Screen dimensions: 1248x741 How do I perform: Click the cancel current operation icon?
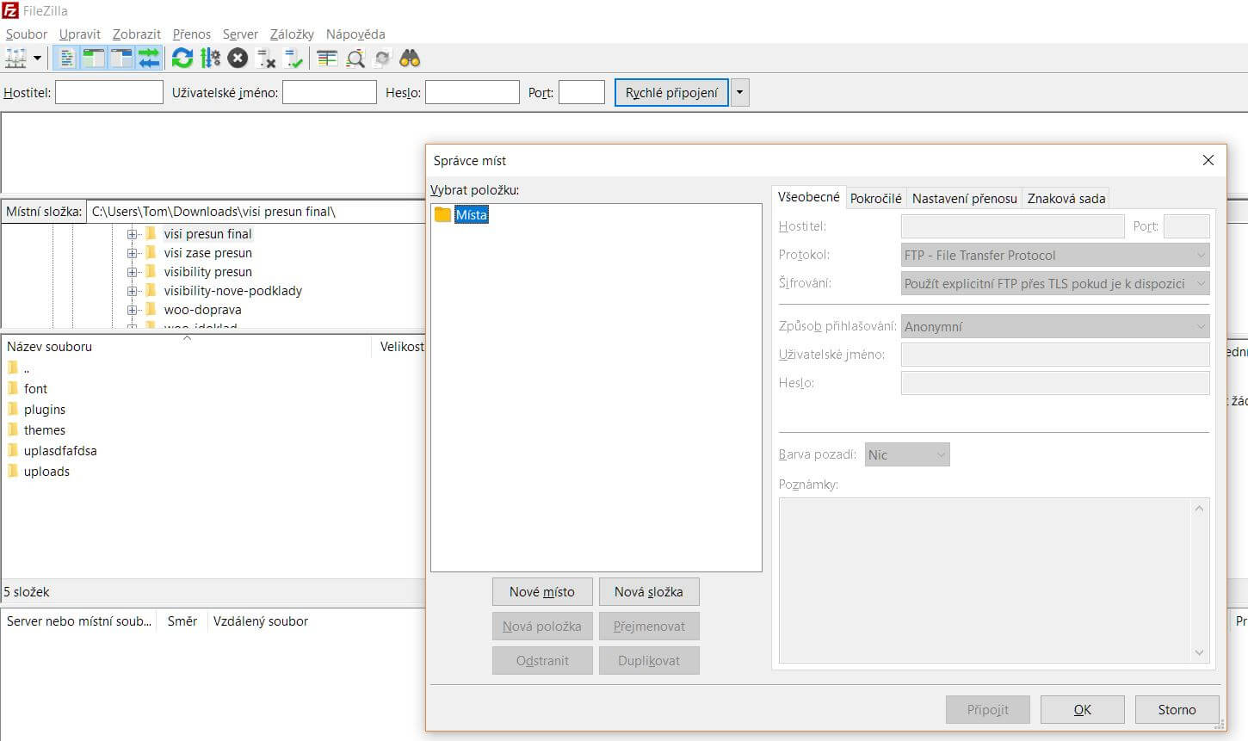pos(238,59)
